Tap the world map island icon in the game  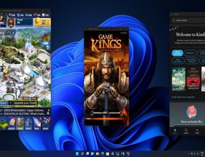(x=4, y=124)
